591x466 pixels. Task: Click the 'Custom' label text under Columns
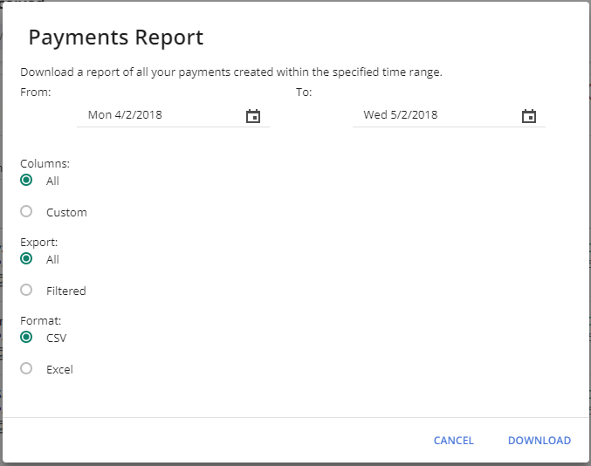(66, 212)
